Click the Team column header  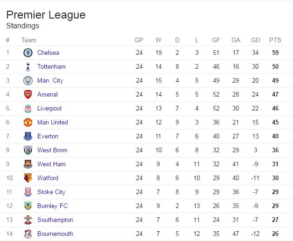pyautogui.click(x=28, y=40)
